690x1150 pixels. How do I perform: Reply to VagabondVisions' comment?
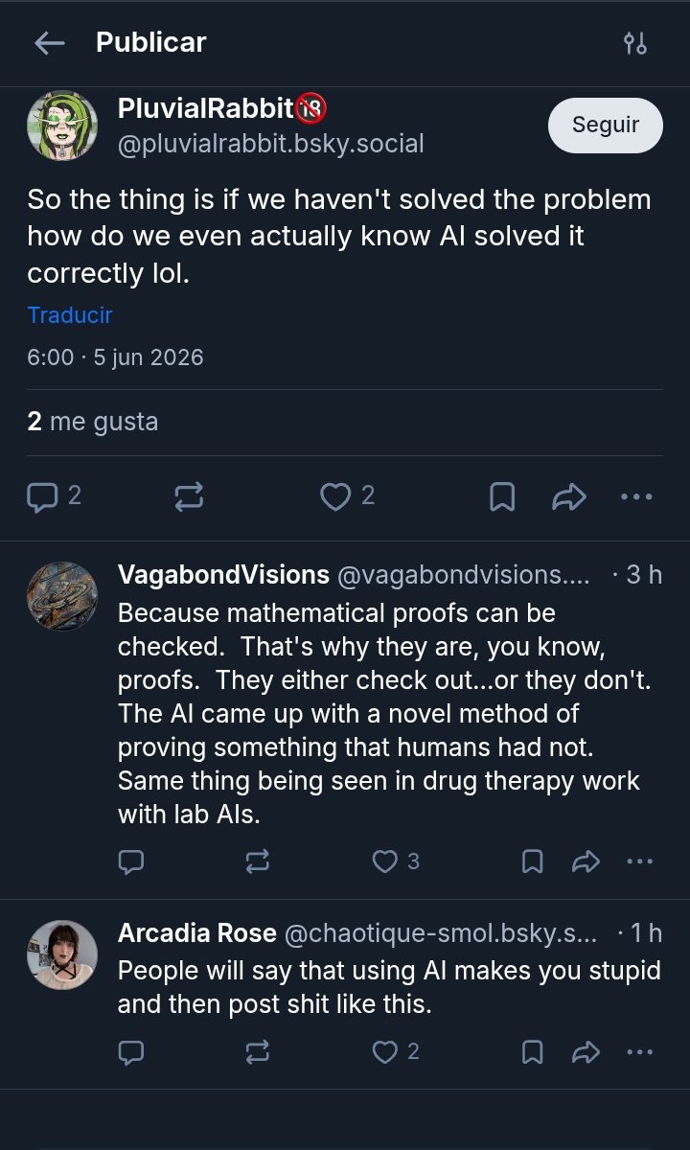pos(131,862)
